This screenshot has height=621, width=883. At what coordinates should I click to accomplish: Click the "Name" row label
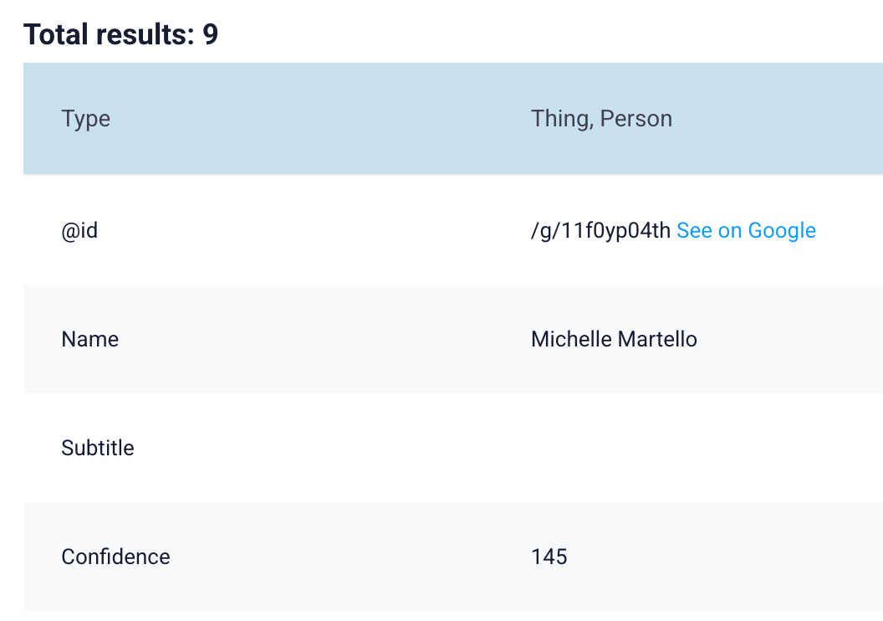point(90,339)
